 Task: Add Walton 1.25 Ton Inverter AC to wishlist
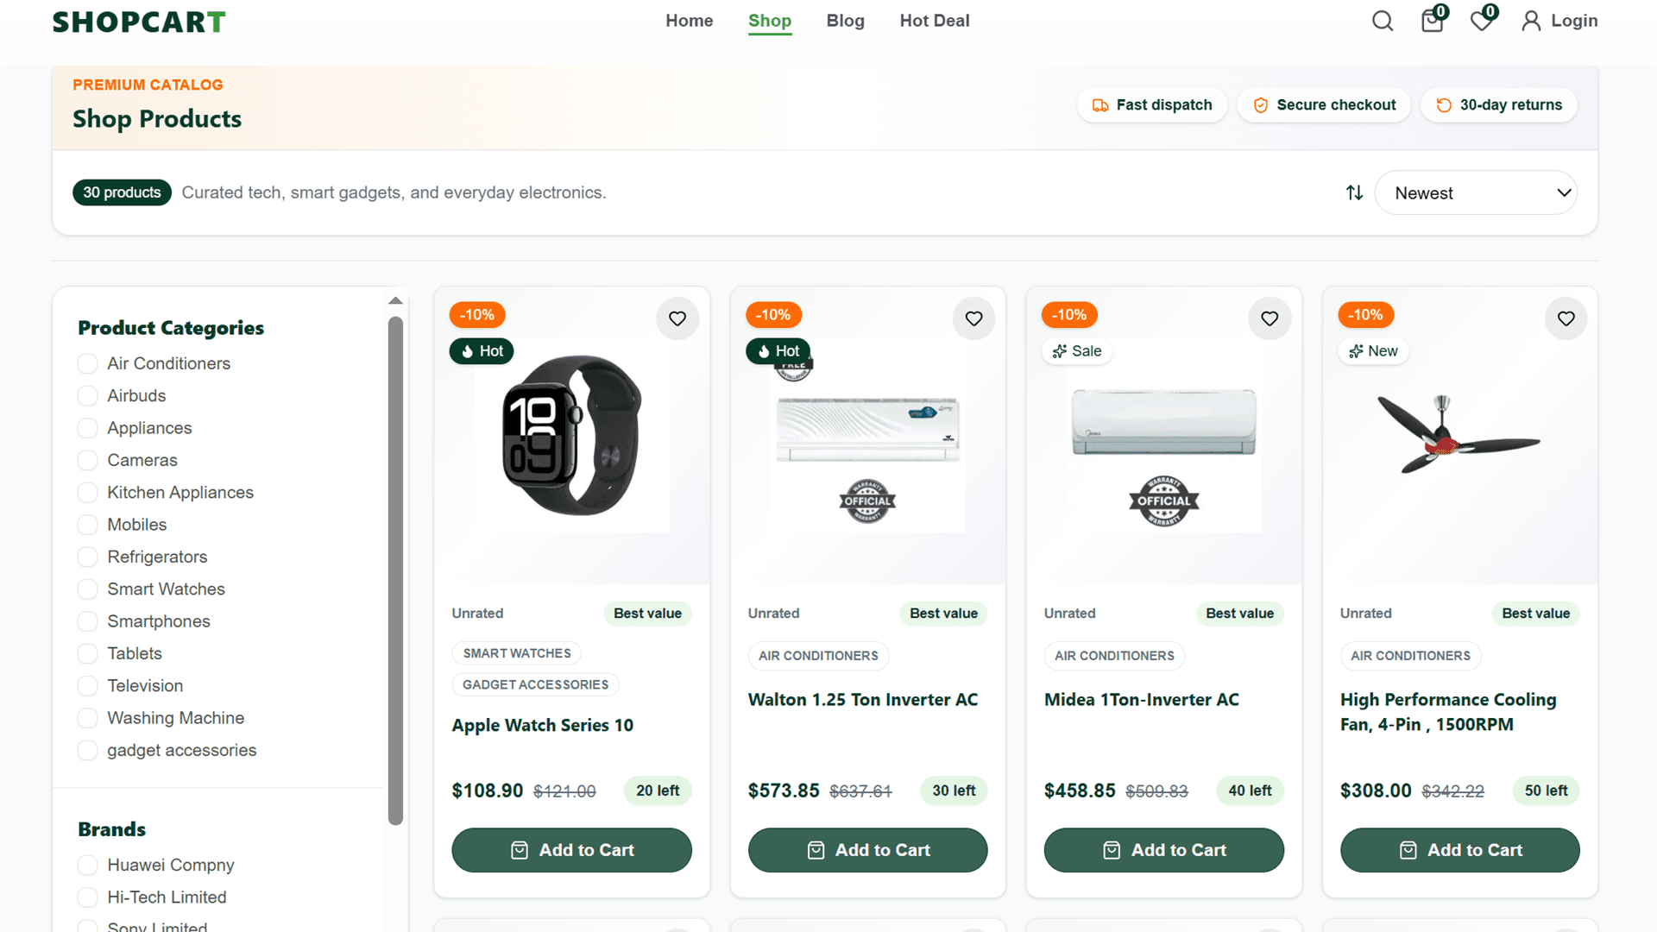(x=973, y=318)
